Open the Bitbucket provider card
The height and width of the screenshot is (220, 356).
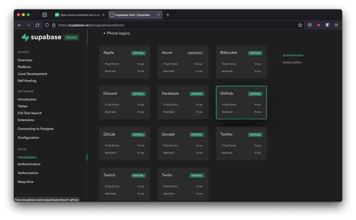point(242,62)
